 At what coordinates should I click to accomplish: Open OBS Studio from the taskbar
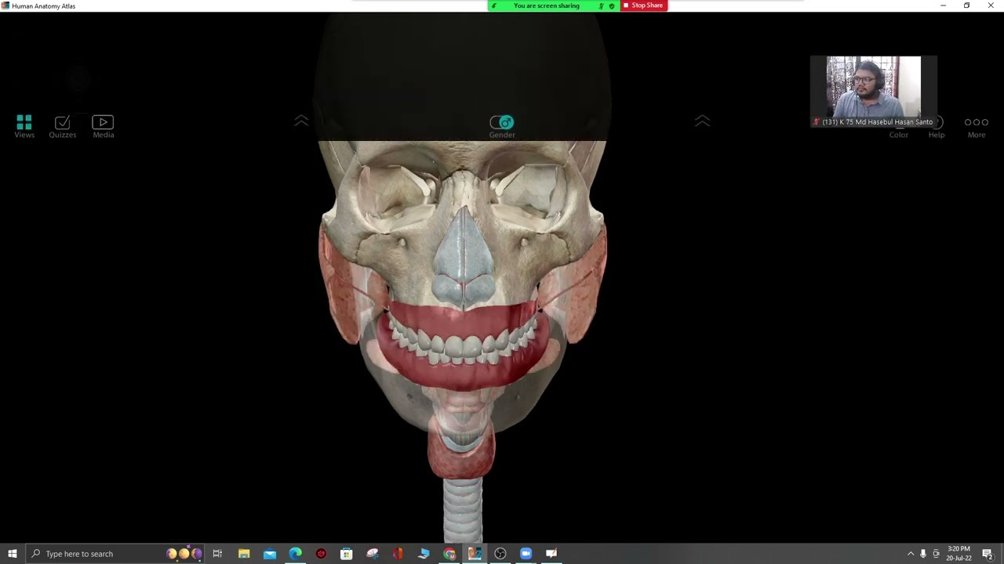(500, 554)
